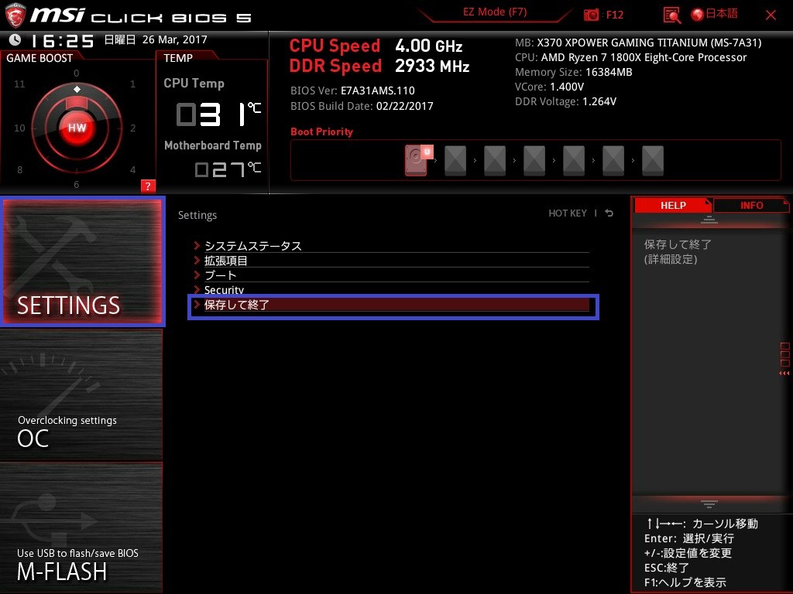Click the help panel top scroll handle
Viewport: 793px width, 594px height.
pos(709,220)
